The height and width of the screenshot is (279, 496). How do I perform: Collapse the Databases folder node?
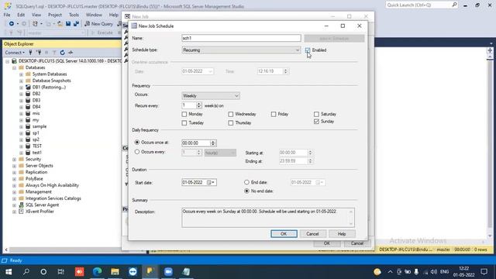pos(14,67)
